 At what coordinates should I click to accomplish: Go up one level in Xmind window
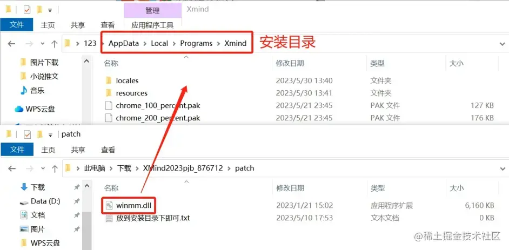[x=55, y=43]
